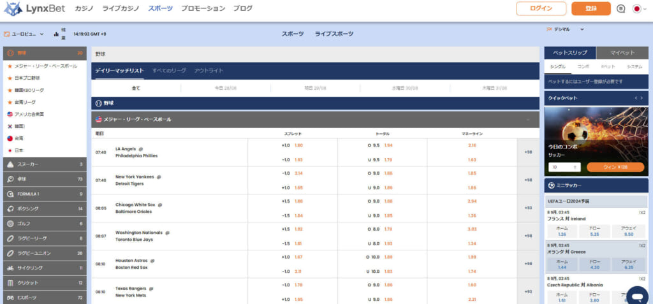Image resolution: width=653 pixels, height=304 pixels.
Task: Select the FORMULA 1 icon
Action: pos(10,194)
